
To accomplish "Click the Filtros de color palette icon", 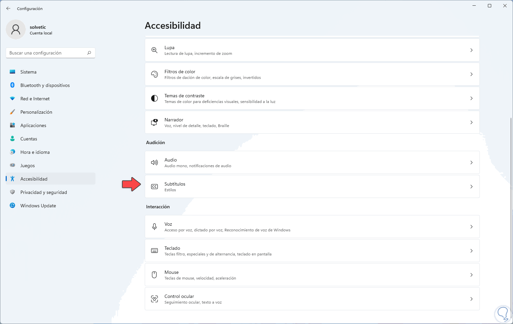I will pyautogui.click(x=154, y=74).
